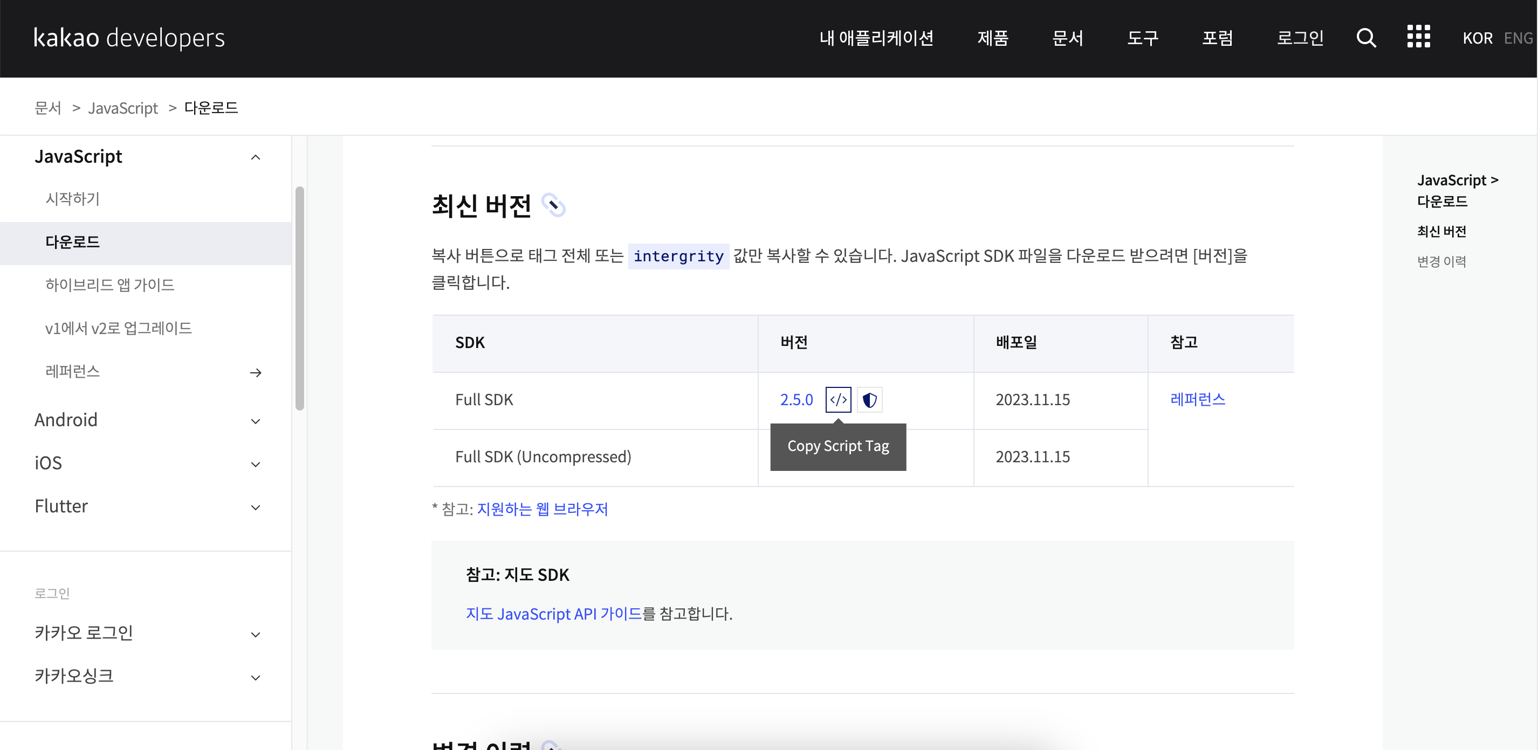This screenshot has height=750, width=1538.
Task: Expand the Flutter section
Action: [256, 508]
